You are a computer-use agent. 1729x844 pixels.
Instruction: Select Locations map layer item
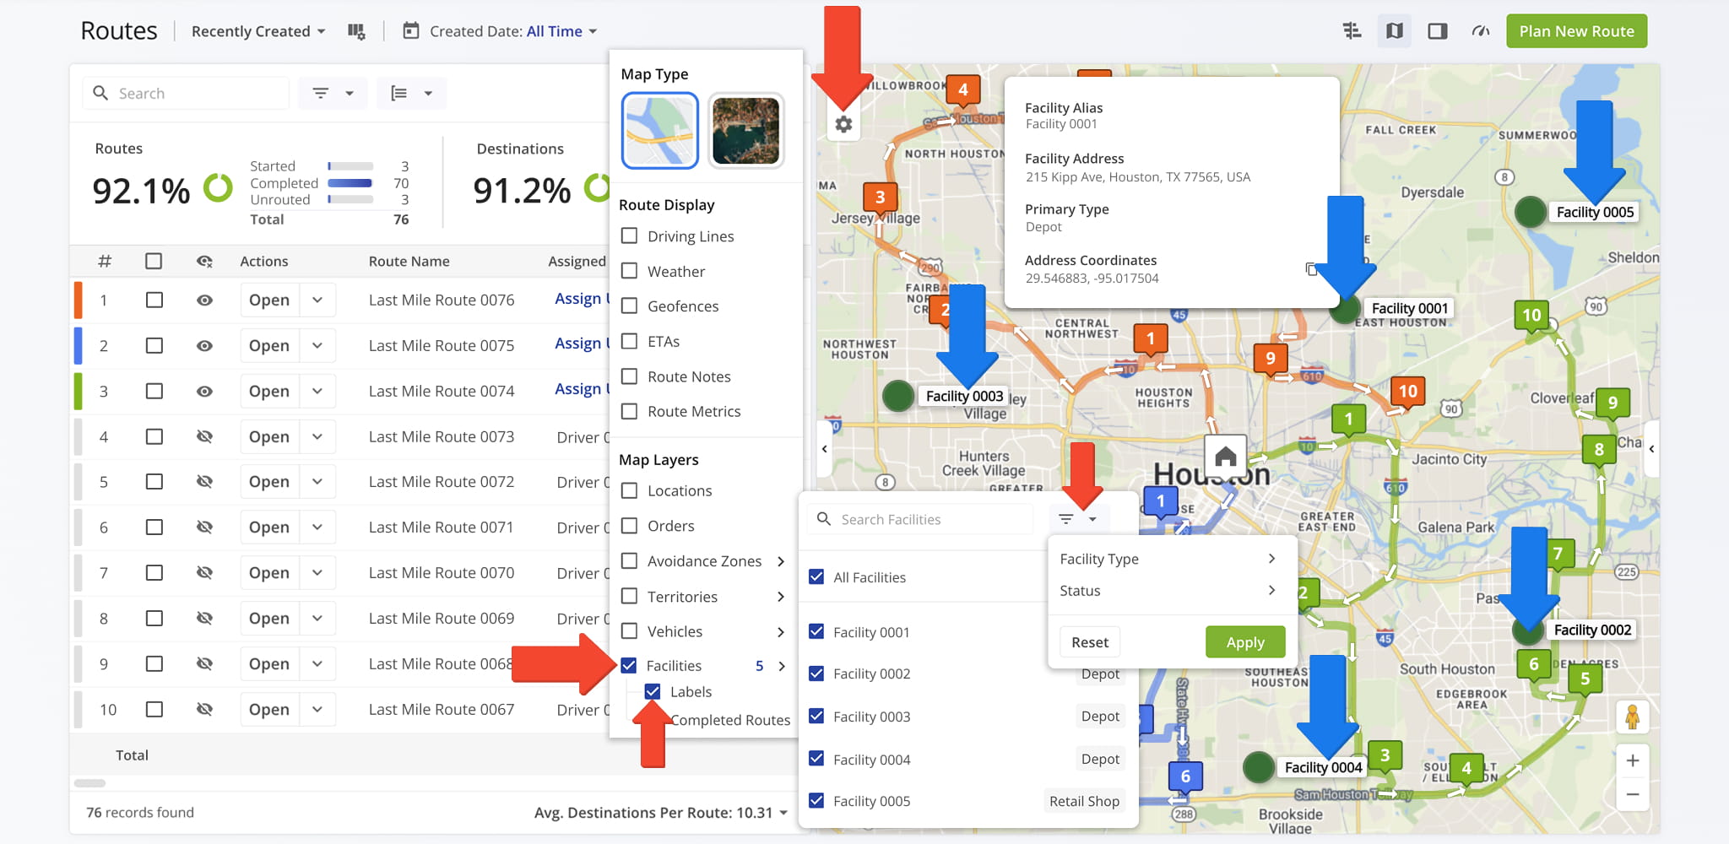click(x=680, y=490)
